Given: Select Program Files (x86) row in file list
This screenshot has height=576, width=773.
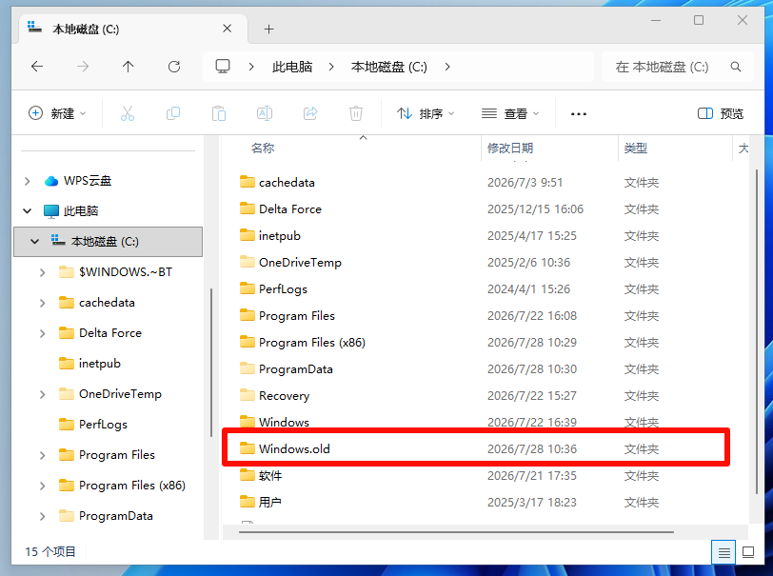Looking at the screenshot, I should tap(477, 342).
